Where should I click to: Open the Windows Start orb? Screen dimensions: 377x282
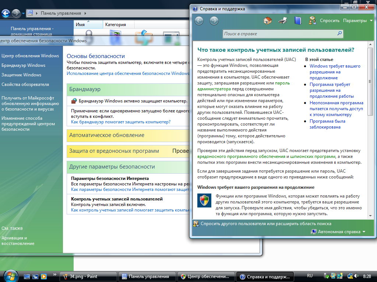pyautogui.click(x=11, y=276)
